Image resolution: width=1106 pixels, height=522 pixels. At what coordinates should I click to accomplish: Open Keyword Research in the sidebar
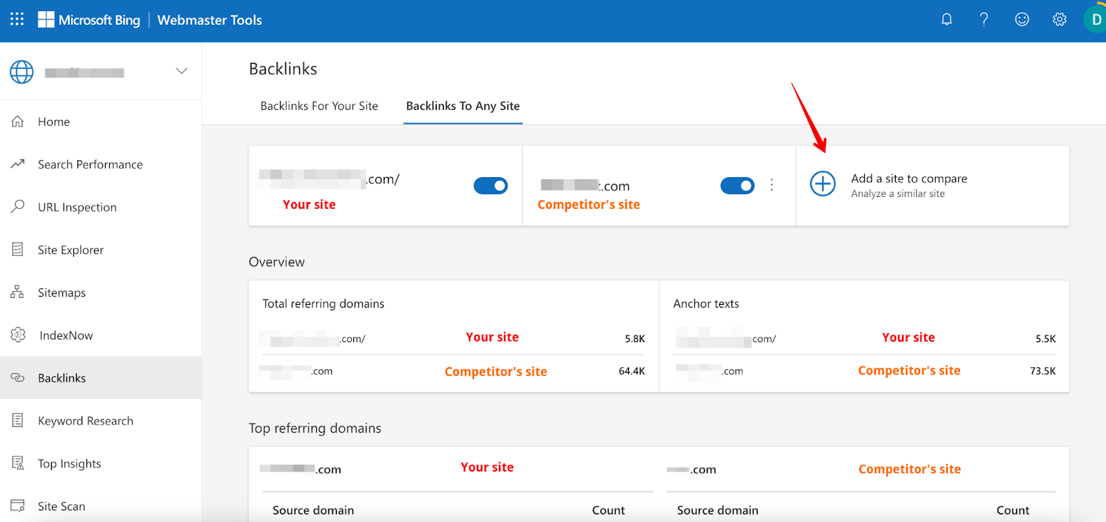101,420
